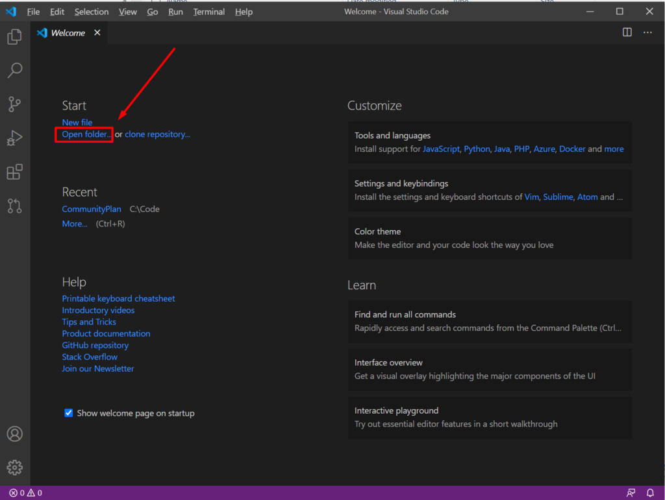Click the split editor icon
The image size is (665, 500).
pyautogui.click(x=627, y=32)
